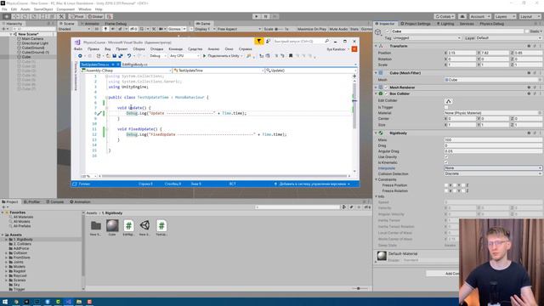544x306 pixels.
Task: Open the Account dropdown
Action: pos(480,16)
